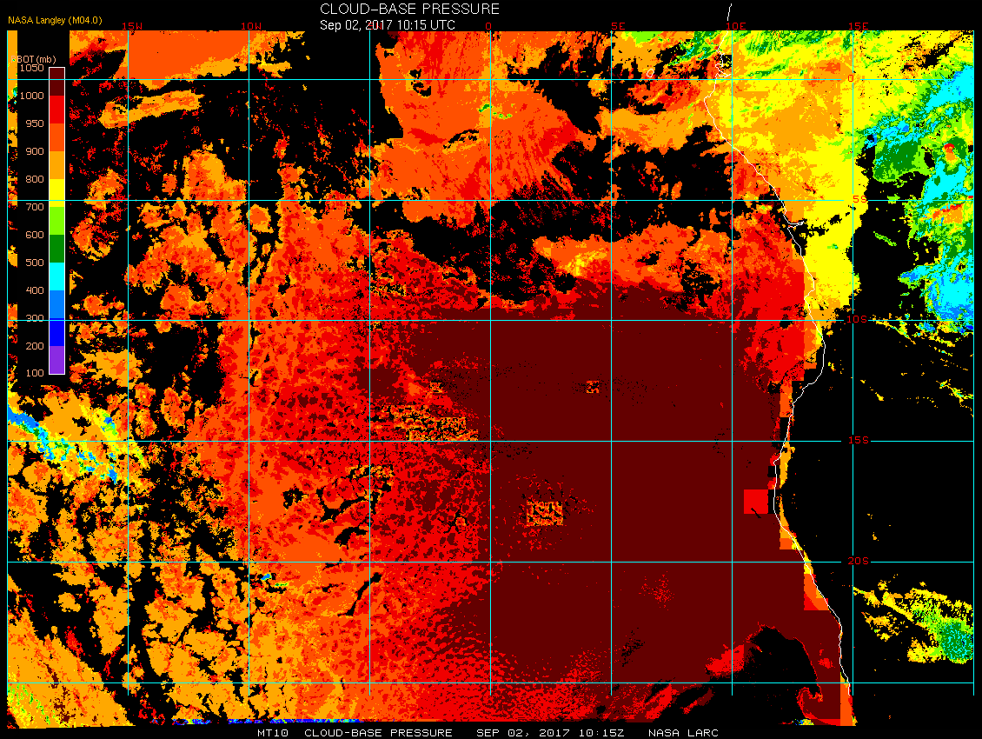Screen dimensions: 982x739
Task: Click the orange swatch near the 950 label
Action: [x=57, y=137]
